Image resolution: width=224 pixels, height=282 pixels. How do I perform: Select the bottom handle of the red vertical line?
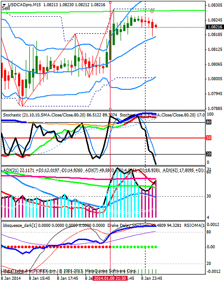[110, 109]
